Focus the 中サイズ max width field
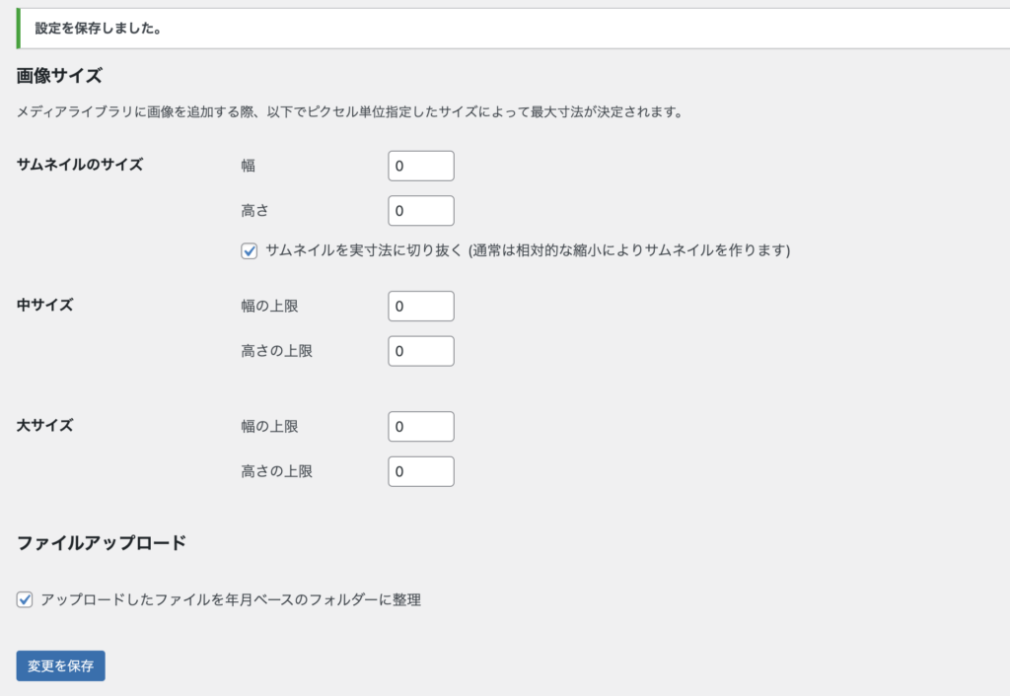Image resolution: width=1010 pixels, height=696 pixels. tap(421, 307)
